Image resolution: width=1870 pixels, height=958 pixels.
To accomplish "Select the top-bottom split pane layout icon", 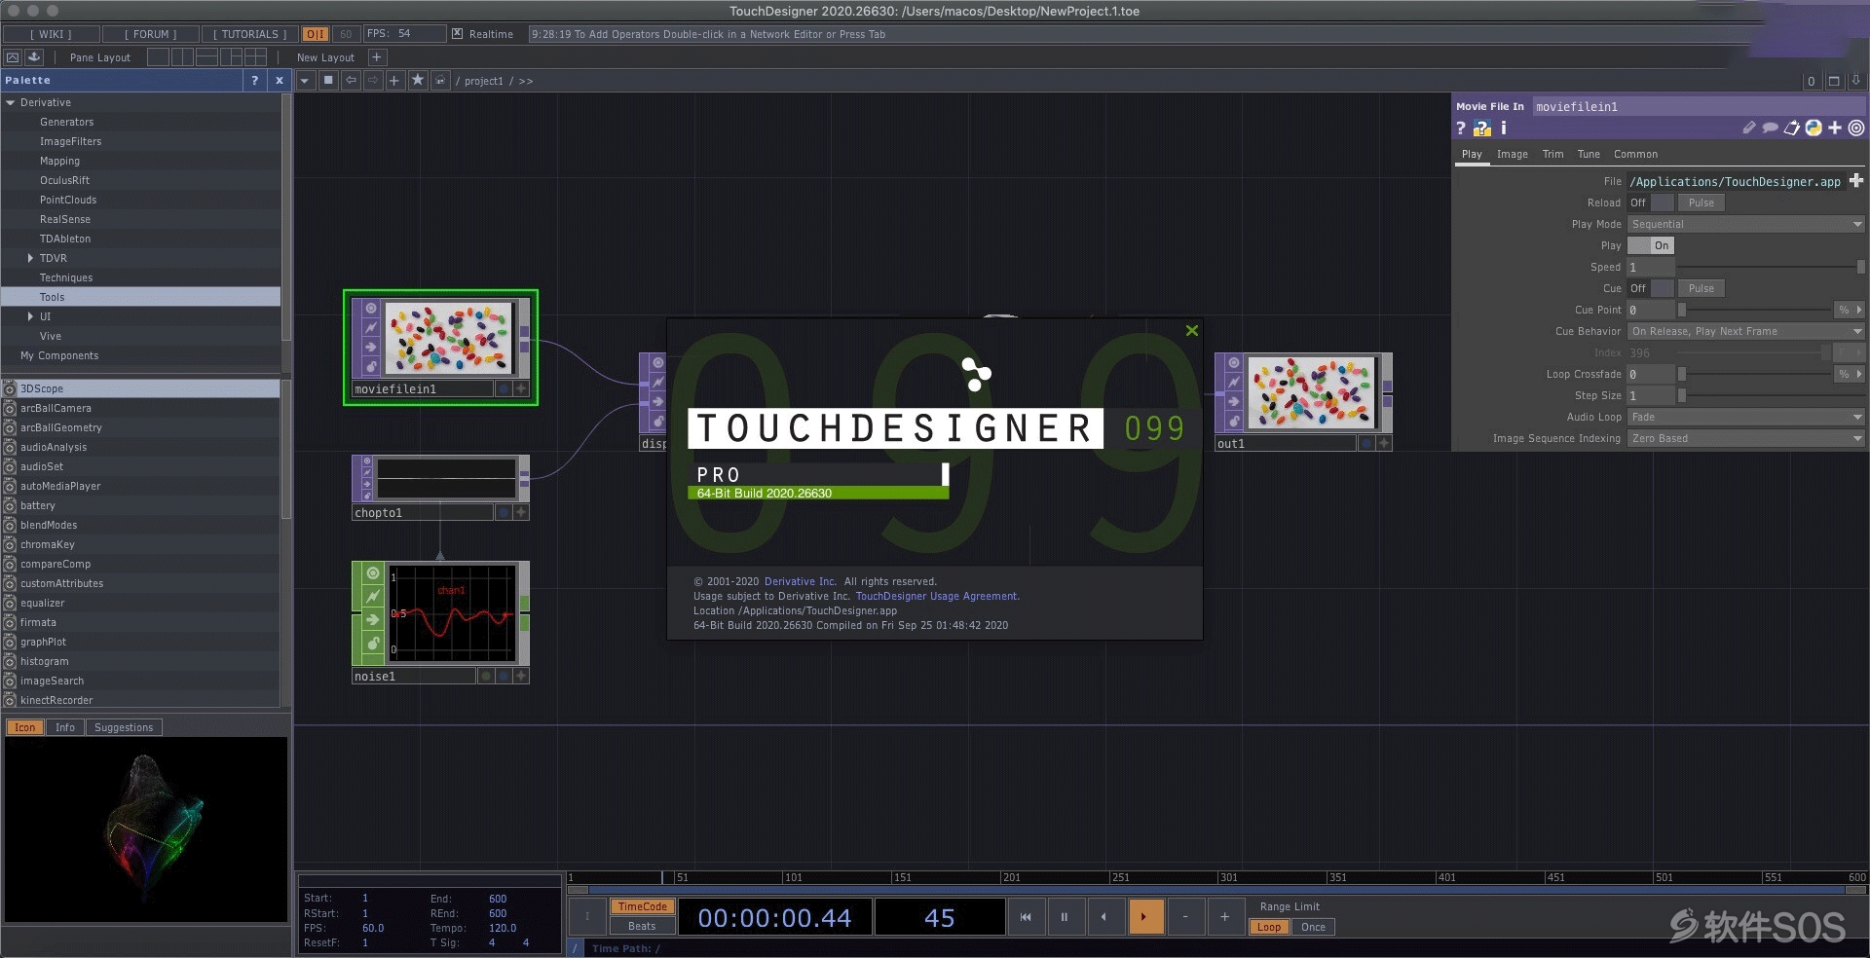I will coord(206,57).
